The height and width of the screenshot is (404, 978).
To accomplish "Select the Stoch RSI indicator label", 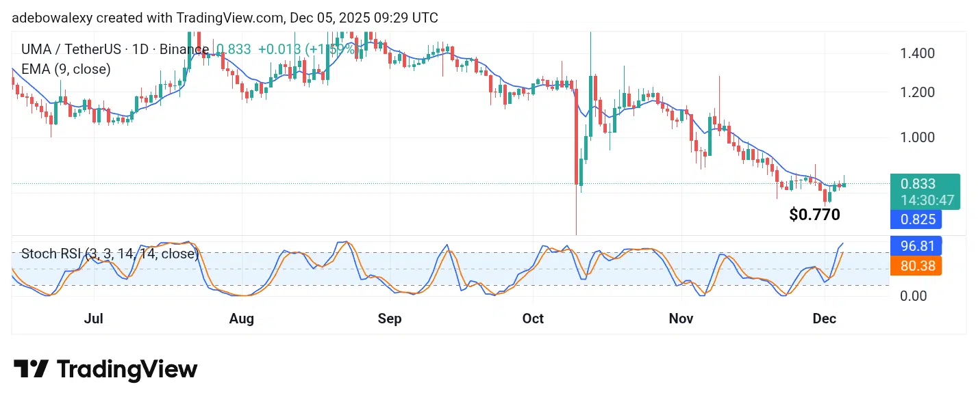I will (110, 254).
